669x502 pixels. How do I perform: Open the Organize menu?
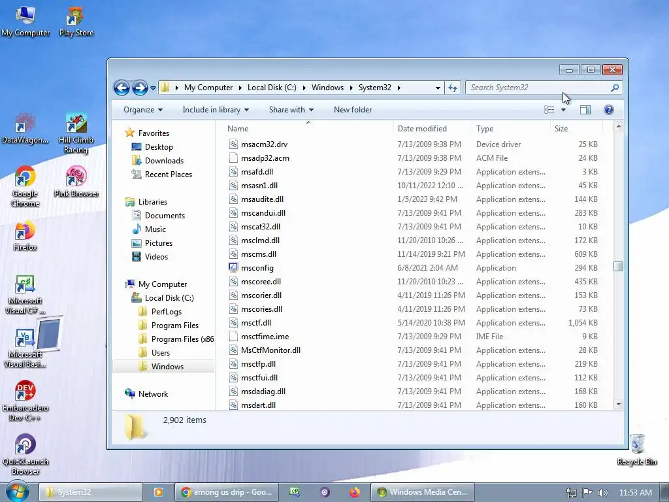143,110
